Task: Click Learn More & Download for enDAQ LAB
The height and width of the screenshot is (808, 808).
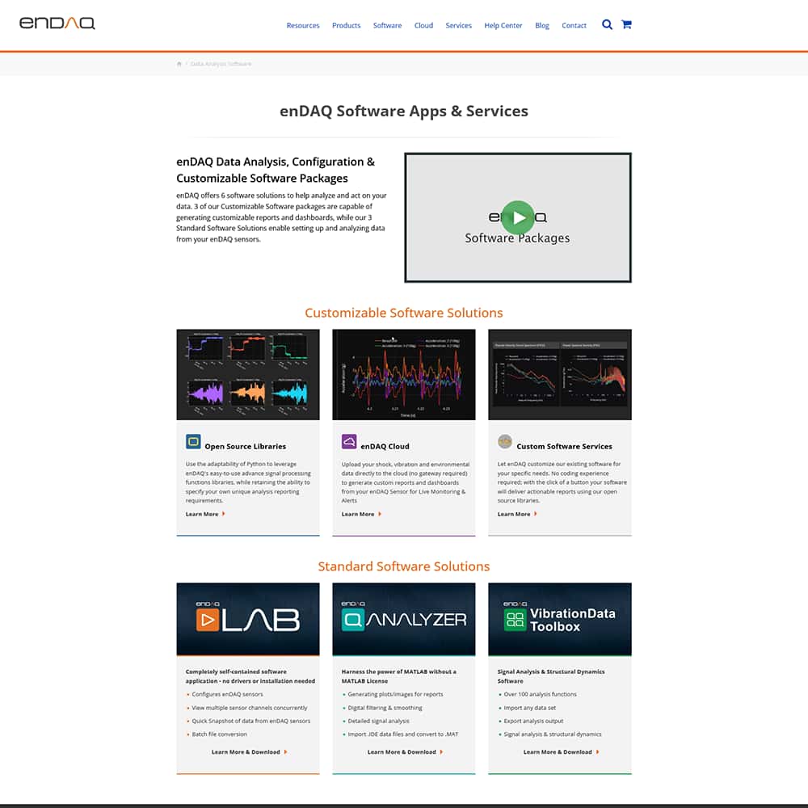Action: point(246,751)
